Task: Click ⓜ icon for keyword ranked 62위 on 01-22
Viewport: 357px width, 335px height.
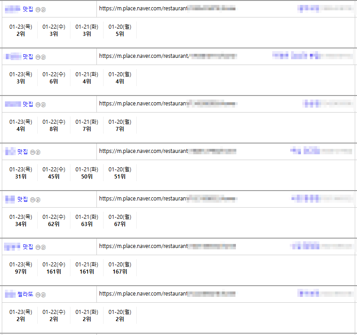Action: coord(33,200)
